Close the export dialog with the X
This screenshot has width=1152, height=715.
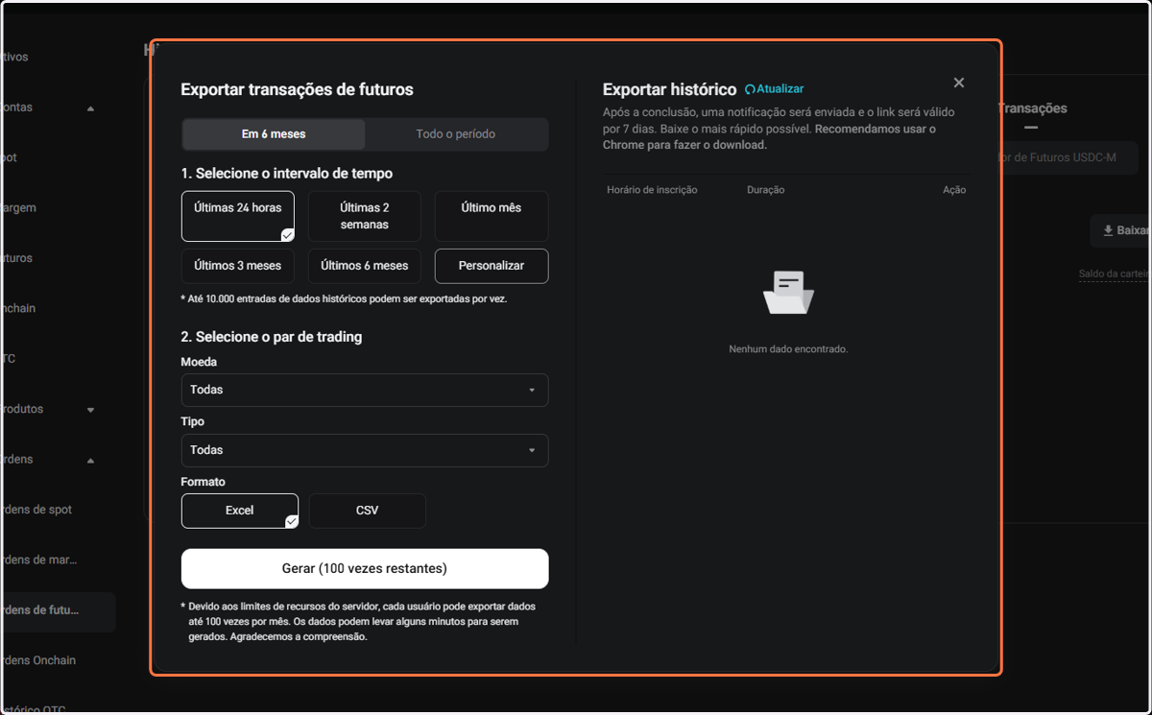coord(958,83)
